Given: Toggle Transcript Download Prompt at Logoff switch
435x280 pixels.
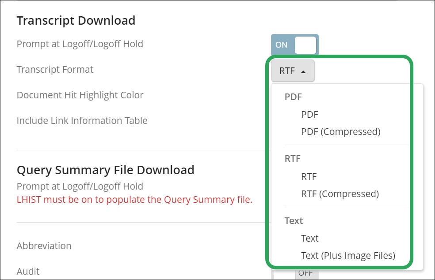Looking at the screenshot, I should coord(294,45).
